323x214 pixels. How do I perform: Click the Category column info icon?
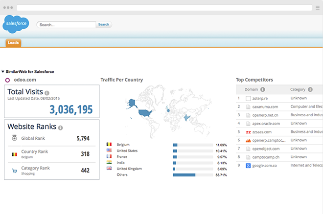[310, 89]
